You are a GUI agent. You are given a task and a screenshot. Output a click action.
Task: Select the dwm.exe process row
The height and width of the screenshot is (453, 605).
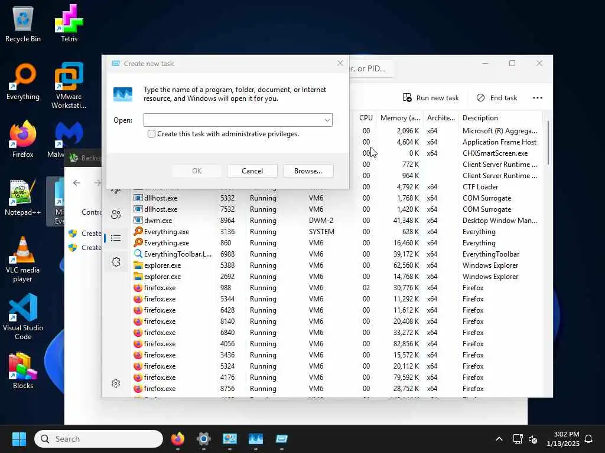(336, 221)
